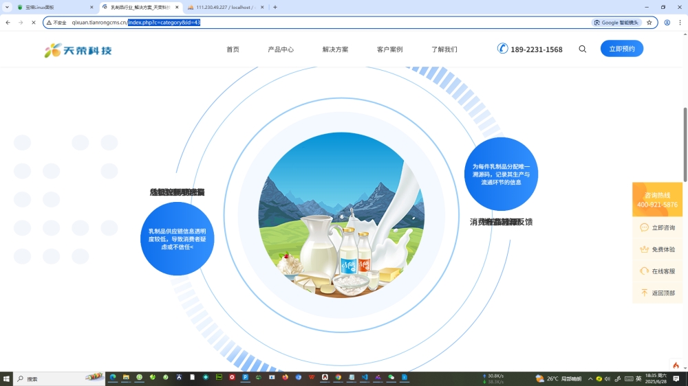The height and width of the screenshot is (386, 688).
Task: Open Microsoft Edge from the taskbar
Action: (113, 377)
